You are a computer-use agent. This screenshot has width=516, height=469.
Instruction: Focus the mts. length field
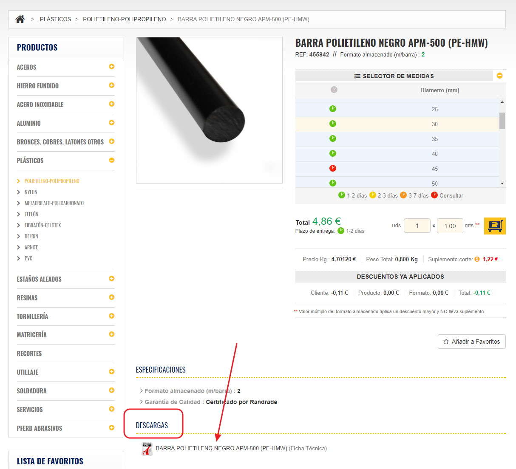450,226
